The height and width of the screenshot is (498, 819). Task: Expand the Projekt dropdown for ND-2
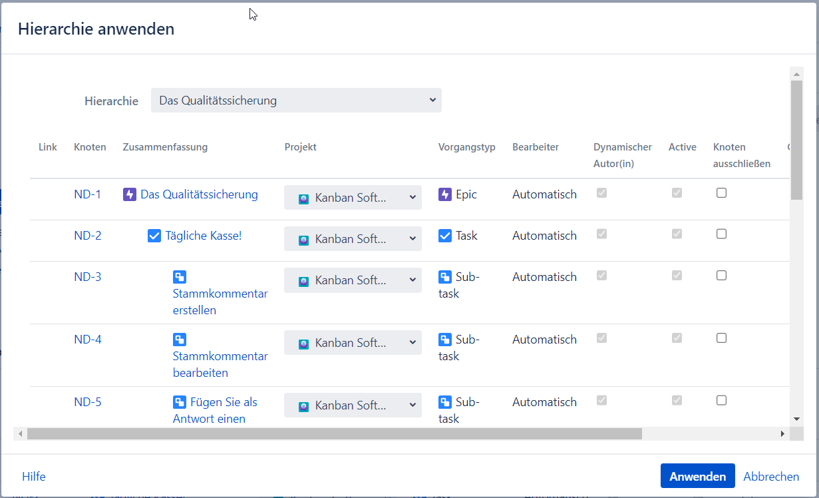tap(353, 239)
